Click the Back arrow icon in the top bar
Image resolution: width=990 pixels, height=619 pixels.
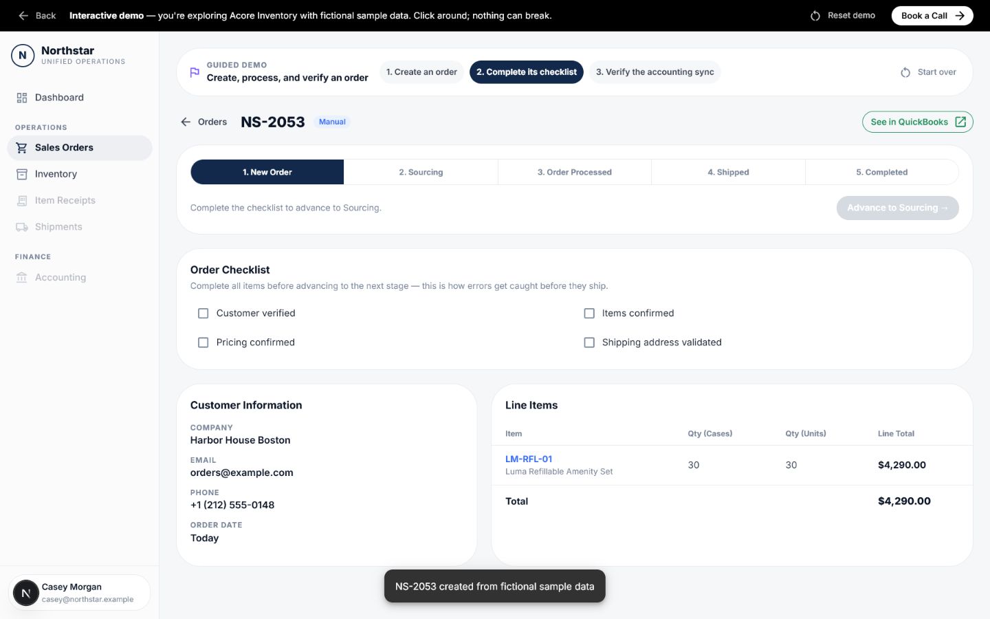click(23, 15)
